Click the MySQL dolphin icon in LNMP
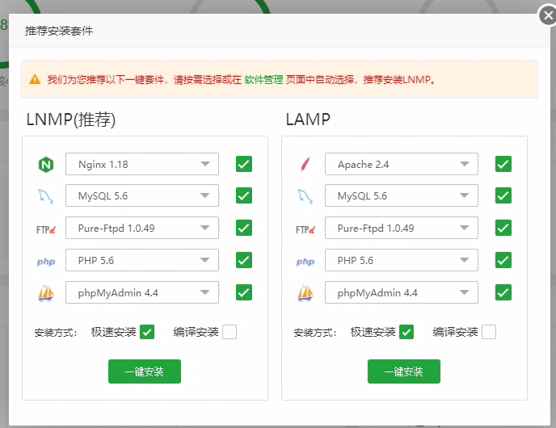556x428 pixels. point(46,196)
